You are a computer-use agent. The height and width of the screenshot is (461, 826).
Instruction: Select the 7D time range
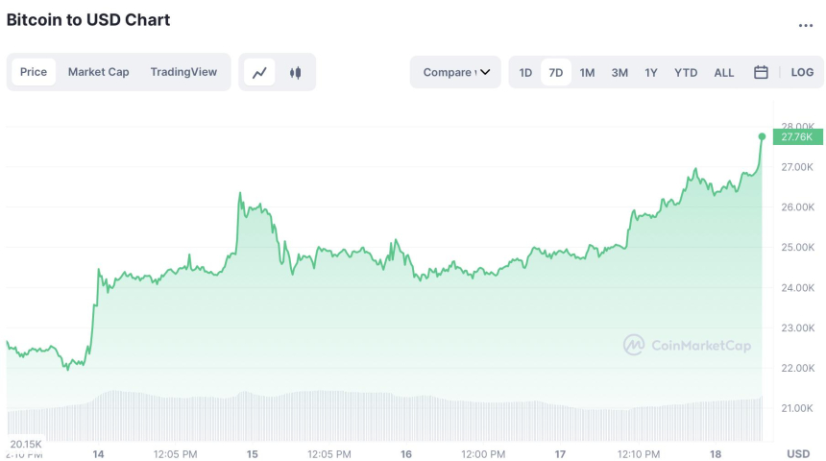[556, 72]
